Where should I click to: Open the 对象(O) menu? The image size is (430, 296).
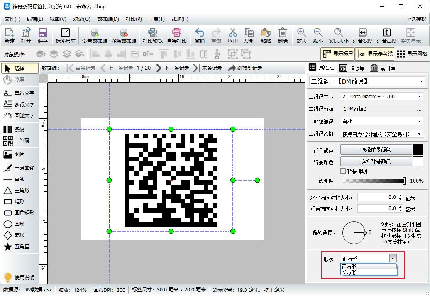pos(81,19)
